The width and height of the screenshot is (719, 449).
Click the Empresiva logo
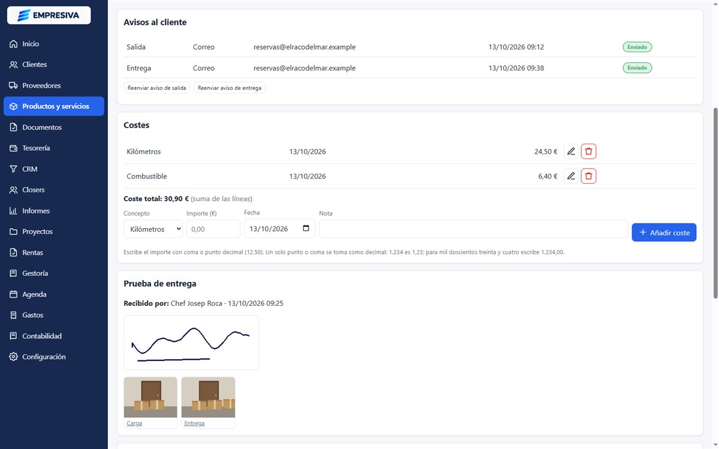coord(49,16)
